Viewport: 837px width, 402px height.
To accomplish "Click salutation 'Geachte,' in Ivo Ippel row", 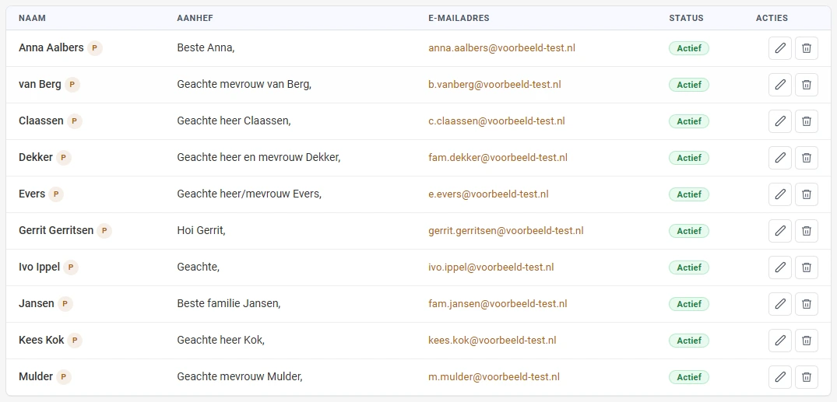I will pyautogui.click(x=198, y=267).
